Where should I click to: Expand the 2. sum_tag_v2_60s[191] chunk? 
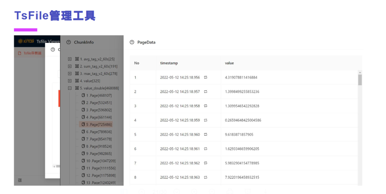pyautogui.click(x=70, y=66)
